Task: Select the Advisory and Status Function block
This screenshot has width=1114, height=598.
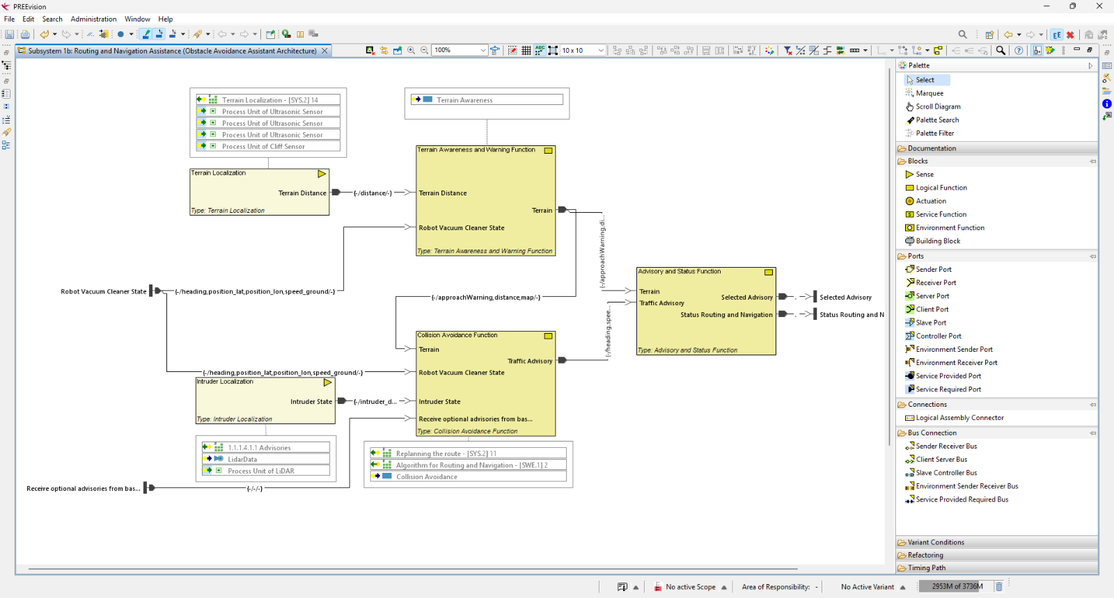Action: [706, 312]
